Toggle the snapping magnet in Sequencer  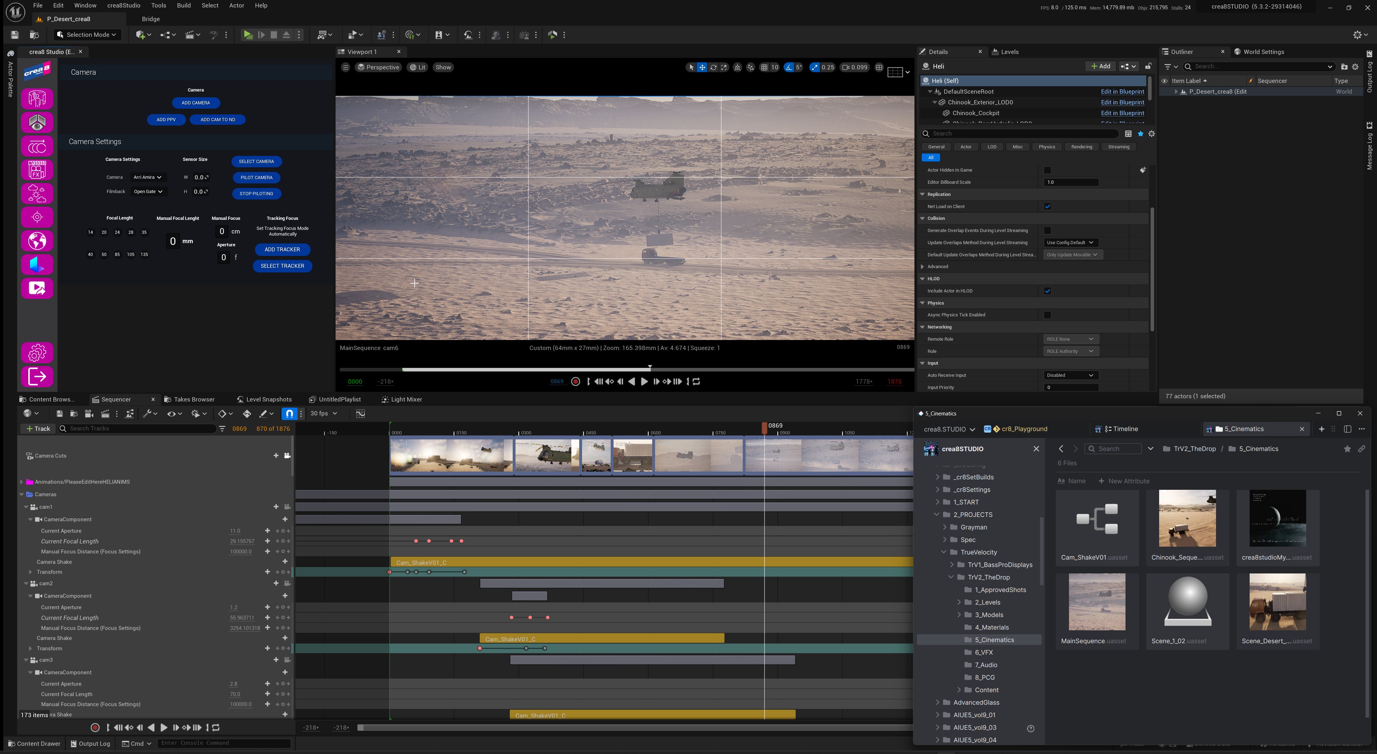290,414
